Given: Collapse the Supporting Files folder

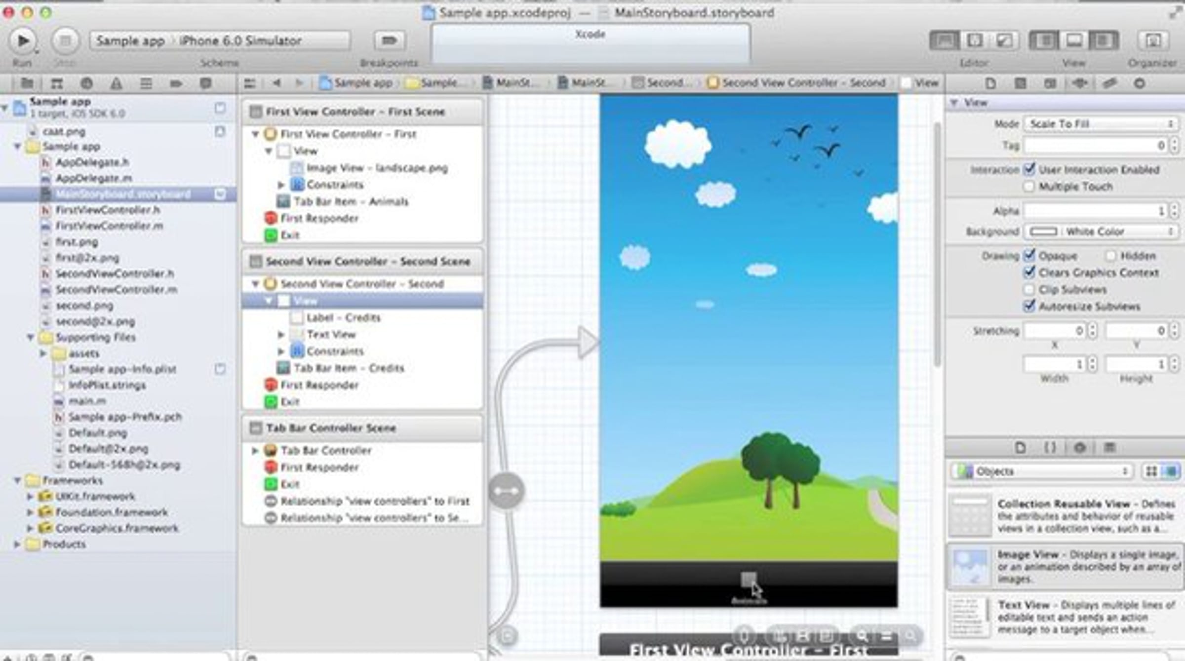Looking at the screenshot, I should coord(31,337).
